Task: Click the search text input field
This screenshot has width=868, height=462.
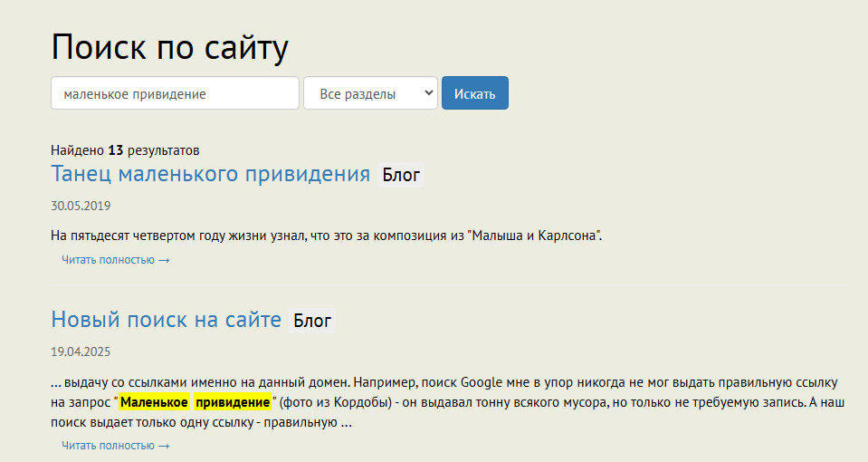Action: (x=175, y=93)
